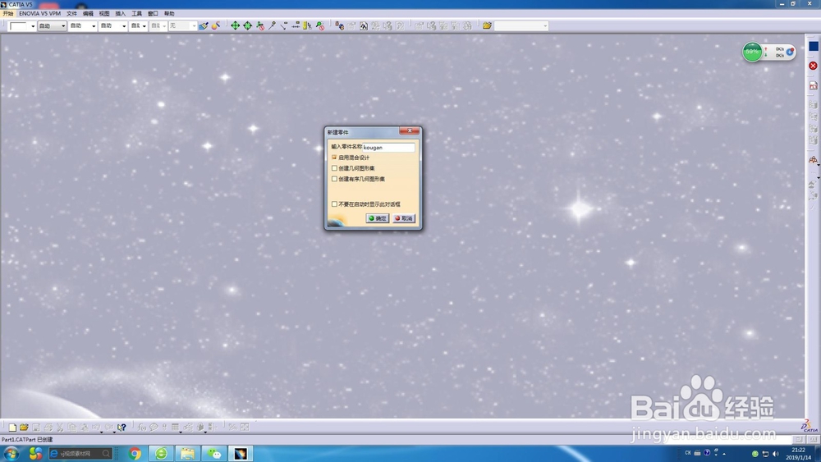Click the Open folder icon in bottom toolbar
The width and height of the screenshot is (821, 462).
(24, 428)
